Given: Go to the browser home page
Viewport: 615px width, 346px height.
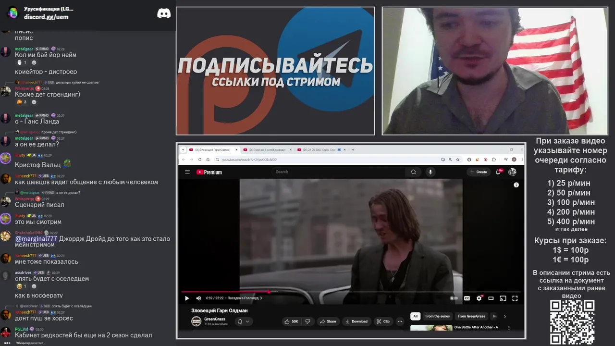Looking at the screenshot, I should coord(208,160).
